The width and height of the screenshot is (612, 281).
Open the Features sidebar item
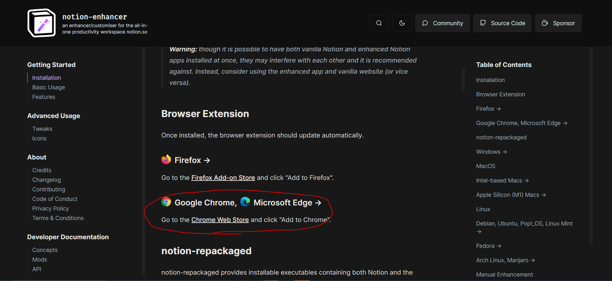[44, 97]
